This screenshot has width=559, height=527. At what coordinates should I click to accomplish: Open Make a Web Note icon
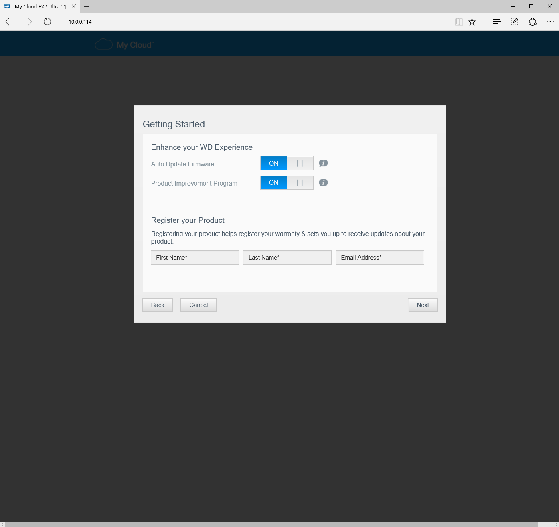pos(514,22)
